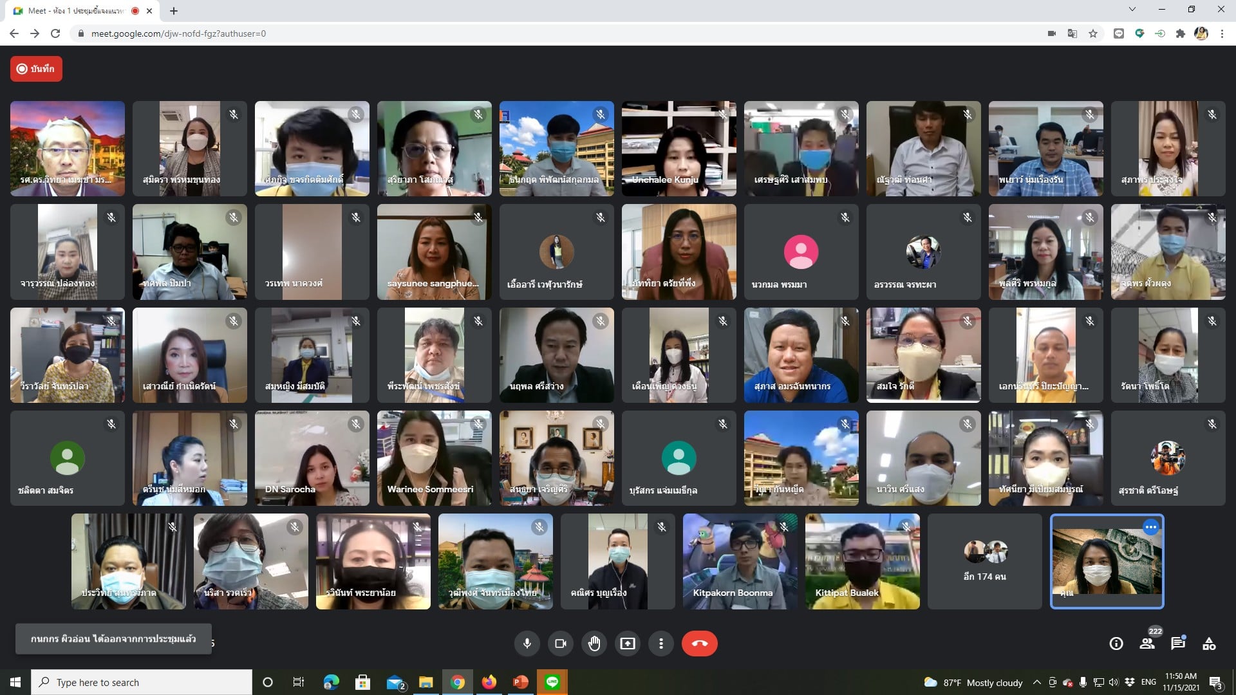The width and height of the screenshot is (1236, 695).
Task: Turn off the camera button
Action: pos(561,644)
